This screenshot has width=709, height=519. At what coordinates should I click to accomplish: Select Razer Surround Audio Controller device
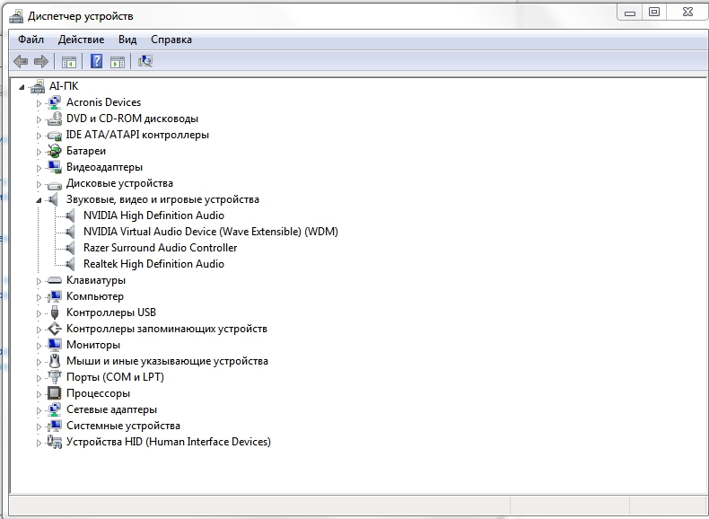[x=160, y=248]
